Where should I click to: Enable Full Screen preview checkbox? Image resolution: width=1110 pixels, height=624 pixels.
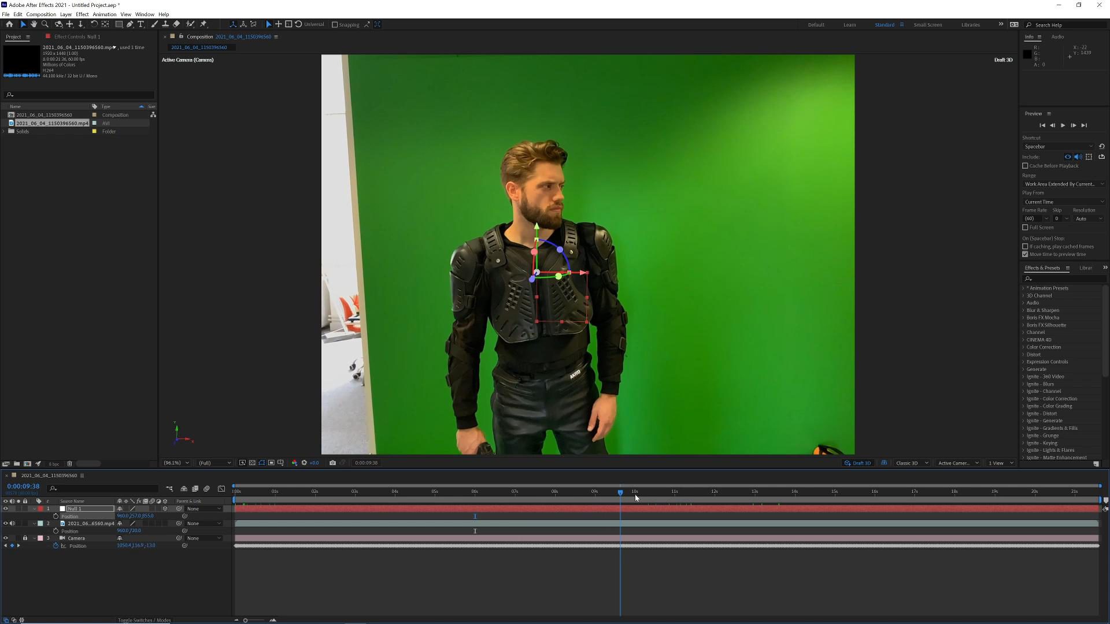click(x=1025, y=227)
